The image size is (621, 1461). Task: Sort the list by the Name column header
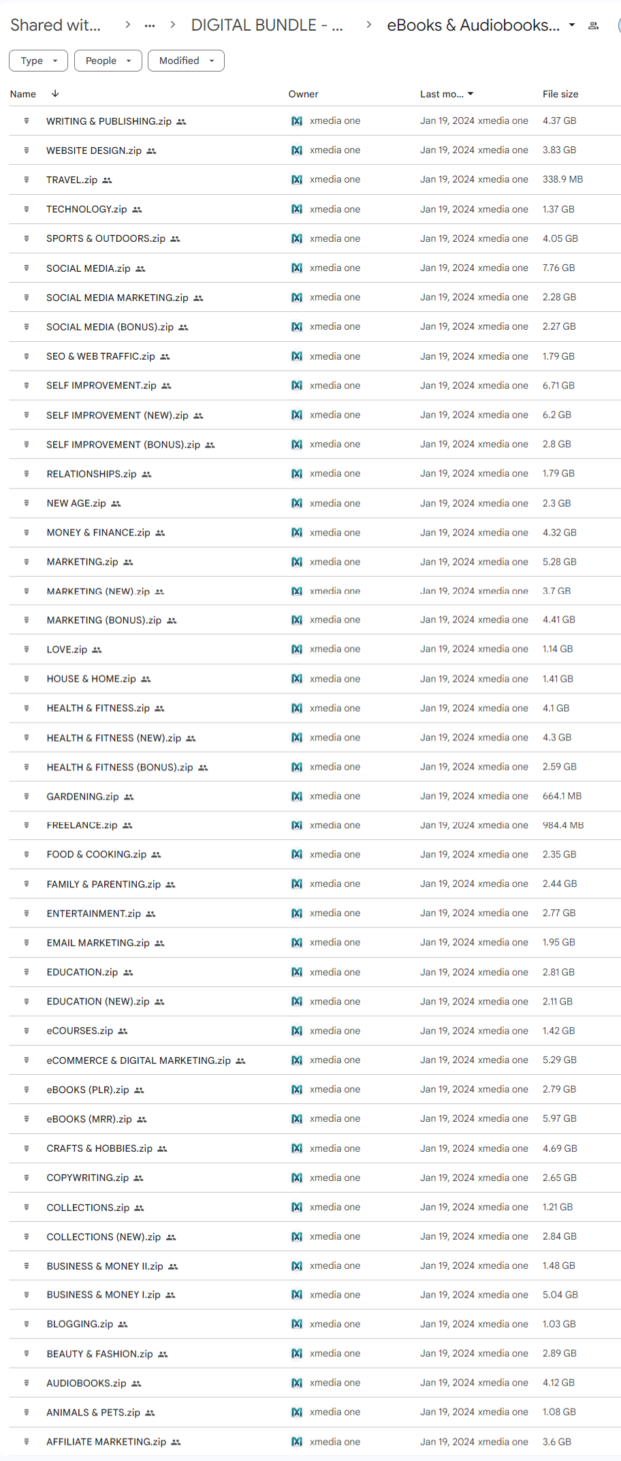(x=23, y=94)
